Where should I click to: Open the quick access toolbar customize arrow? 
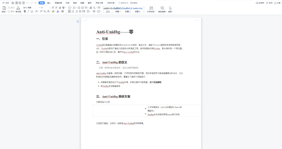point(36,3)
